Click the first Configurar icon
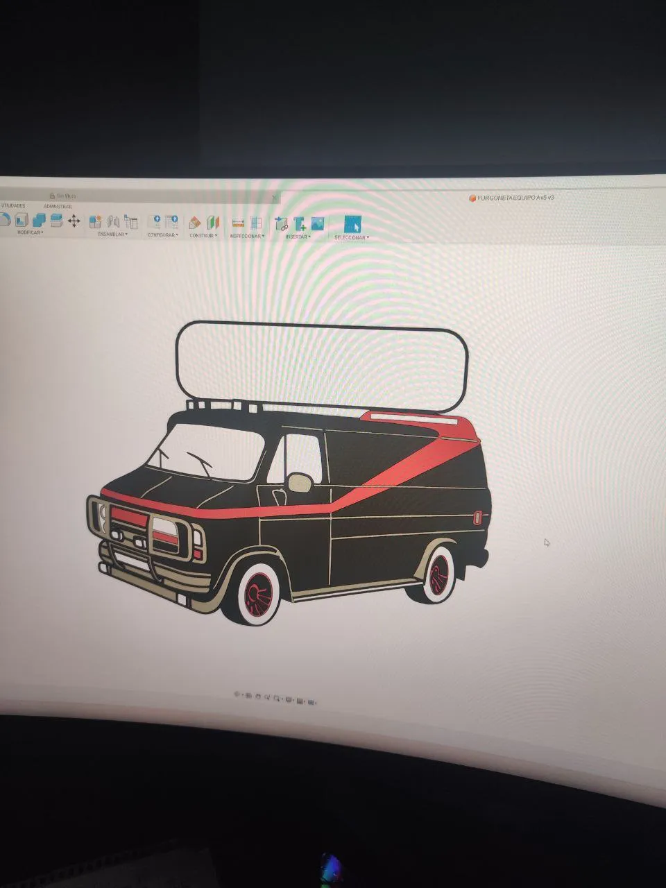 pyautogui.click(x=155, y=222)
